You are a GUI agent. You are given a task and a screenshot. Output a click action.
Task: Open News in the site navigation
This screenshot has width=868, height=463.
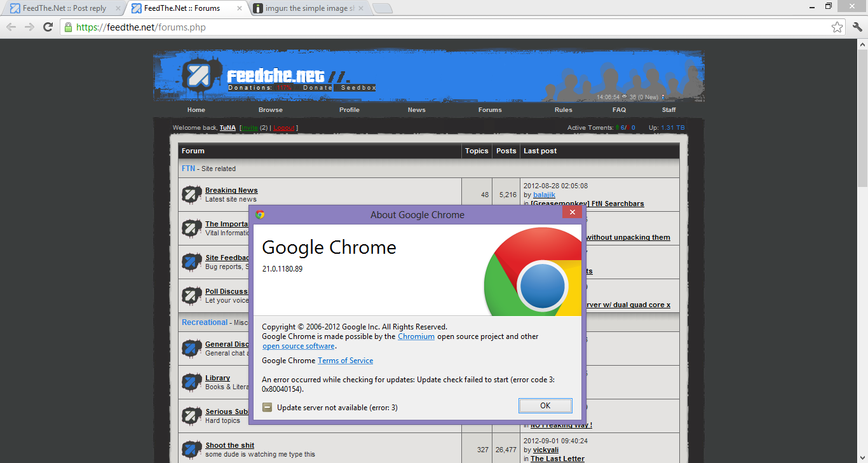click(x=417, y=110)
